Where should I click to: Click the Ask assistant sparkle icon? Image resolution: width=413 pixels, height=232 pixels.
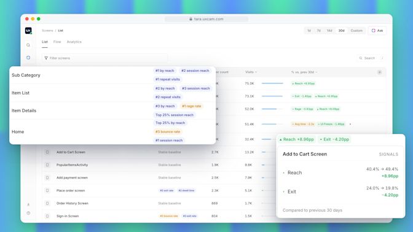click(374, 31)
